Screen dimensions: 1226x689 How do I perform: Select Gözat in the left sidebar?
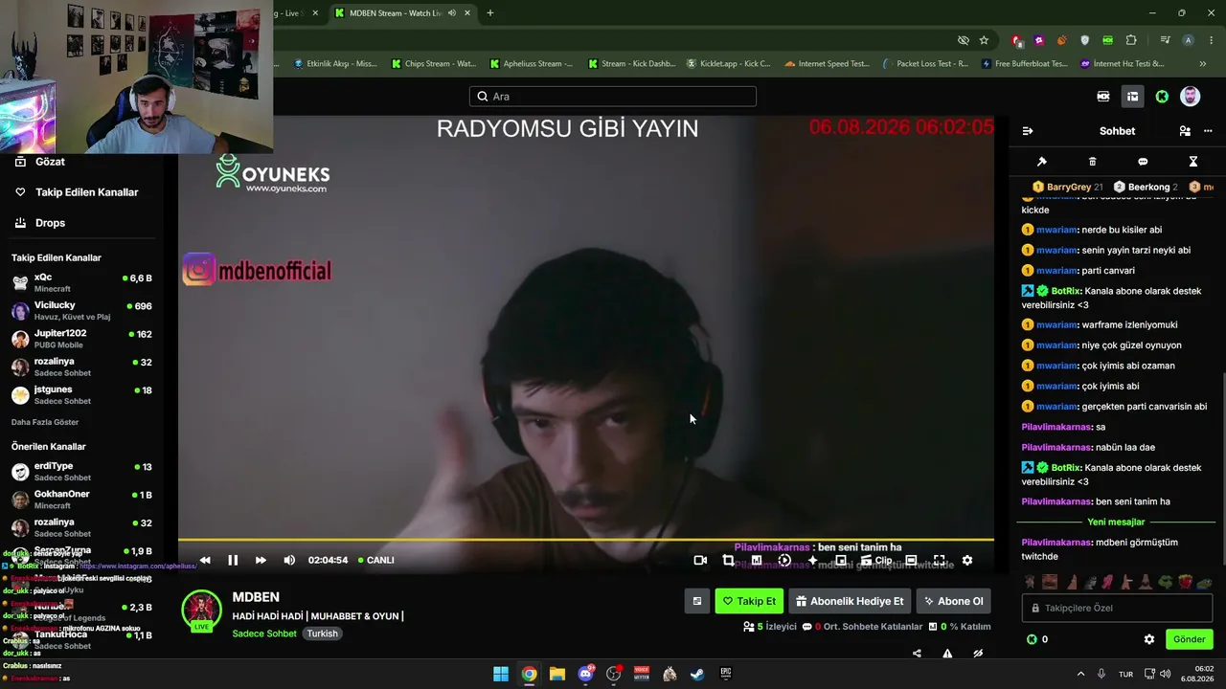(x=50, y=162)
